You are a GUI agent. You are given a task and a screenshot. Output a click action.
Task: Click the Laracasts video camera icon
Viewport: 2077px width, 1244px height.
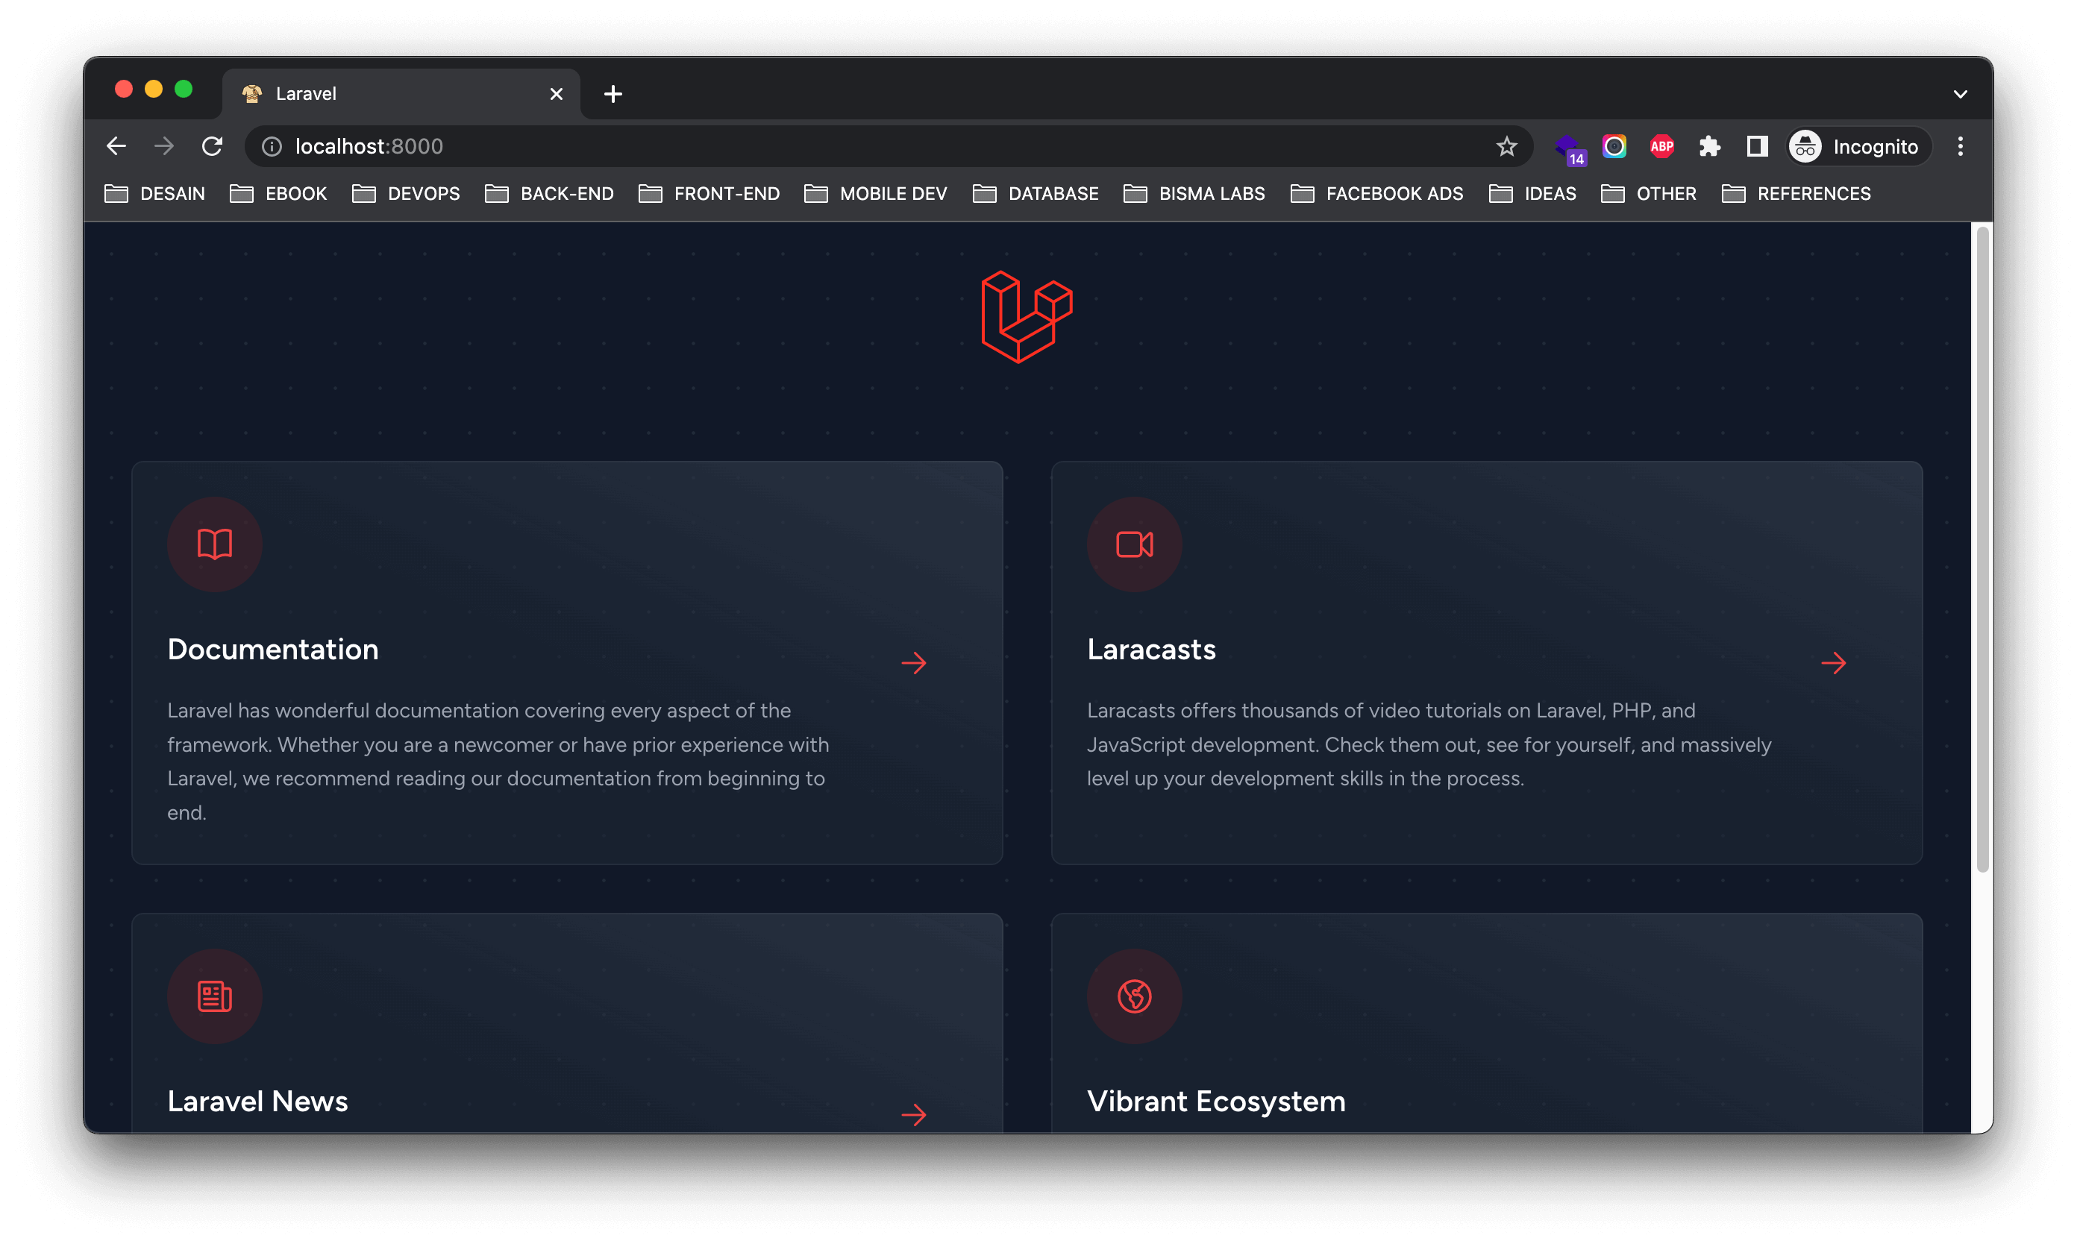click(1135, 545)
